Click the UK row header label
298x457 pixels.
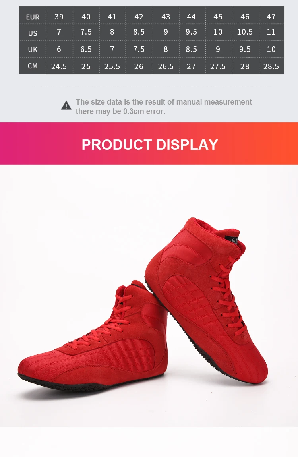click(x=33, y=49)
